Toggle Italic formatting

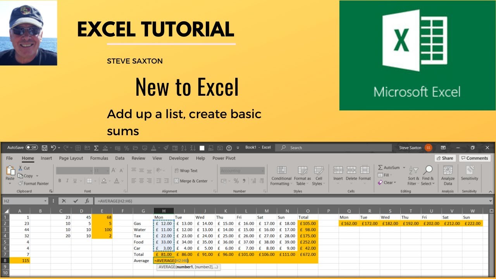(67, 181)
